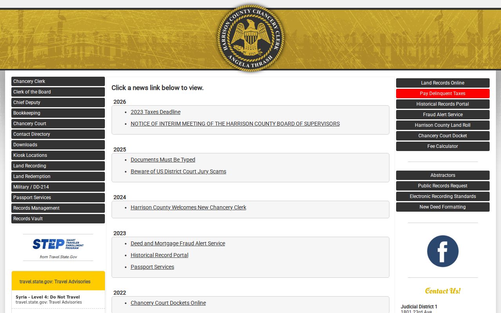The image size is (501, 313).
Task: Navigate to Chancery Court page
Action: [x=58, y=124]
